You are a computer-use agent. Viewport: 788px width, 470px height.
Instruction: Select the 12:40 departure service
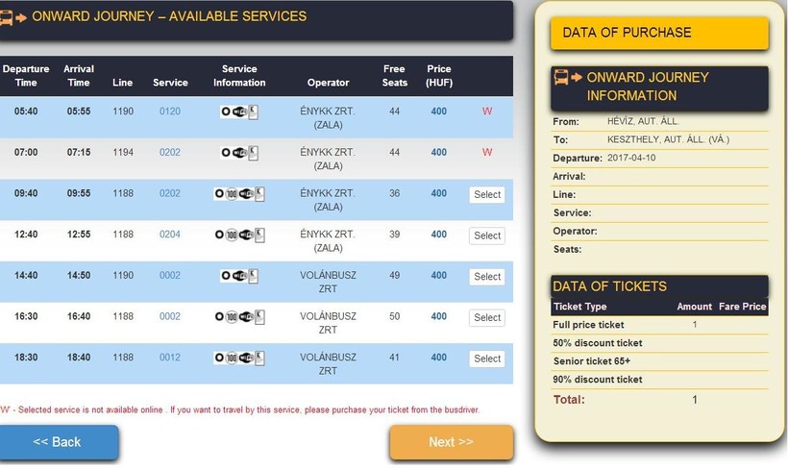pyautogui.click(x=487, y=235)
